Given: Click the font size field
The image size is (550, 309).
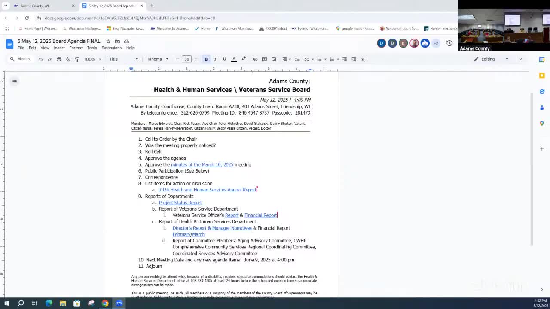Looking at the screenshot, I should [x=186, y=59].
